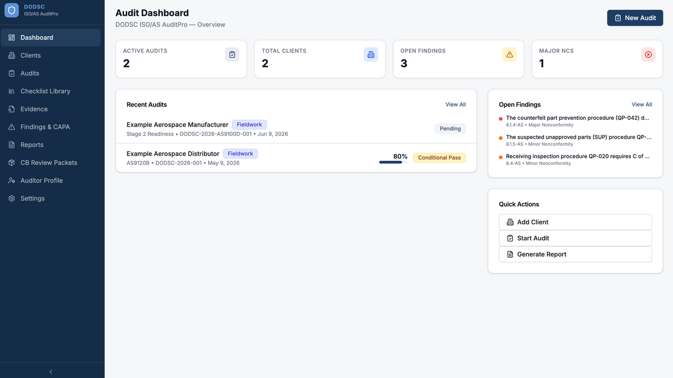The height and width of the screenshot is (378, 673).
Task: Click the Active Audits clipboard-check card icon
Action: click(232, 55)
